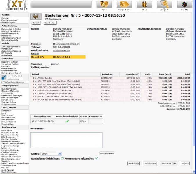Open the News icon in header
Screen dimensions: 196x174
[x=104, y=4]
